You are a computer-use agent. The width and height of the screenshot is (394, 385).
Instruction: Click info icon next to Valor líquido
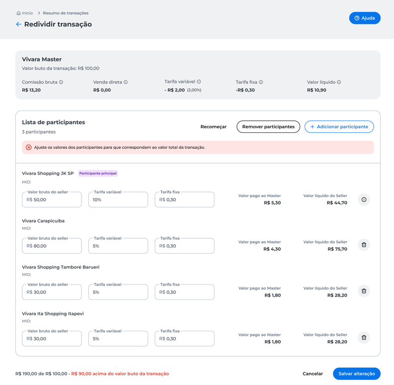pos(339,82)
